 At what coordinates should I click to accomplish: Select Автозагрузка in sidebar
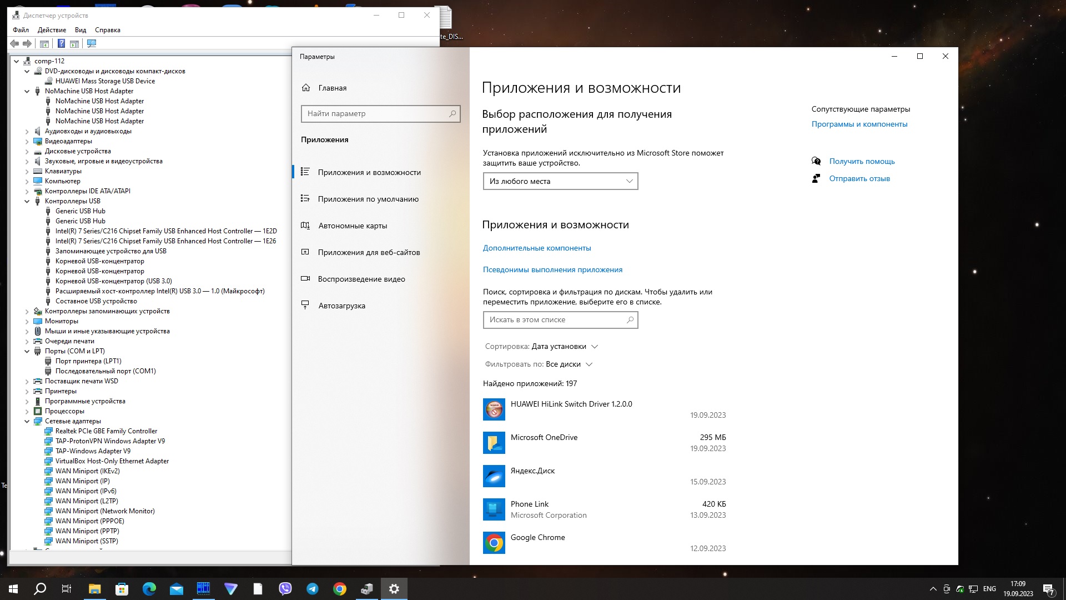pyautogui.click(x=380, y=306)
